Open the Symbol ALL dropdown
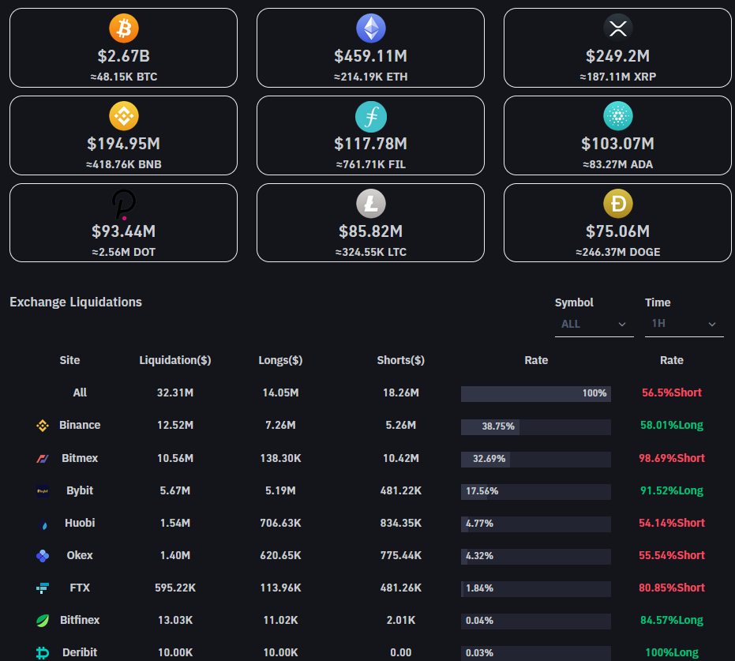This screenshot has width=735, height=661. click(594, 324)
